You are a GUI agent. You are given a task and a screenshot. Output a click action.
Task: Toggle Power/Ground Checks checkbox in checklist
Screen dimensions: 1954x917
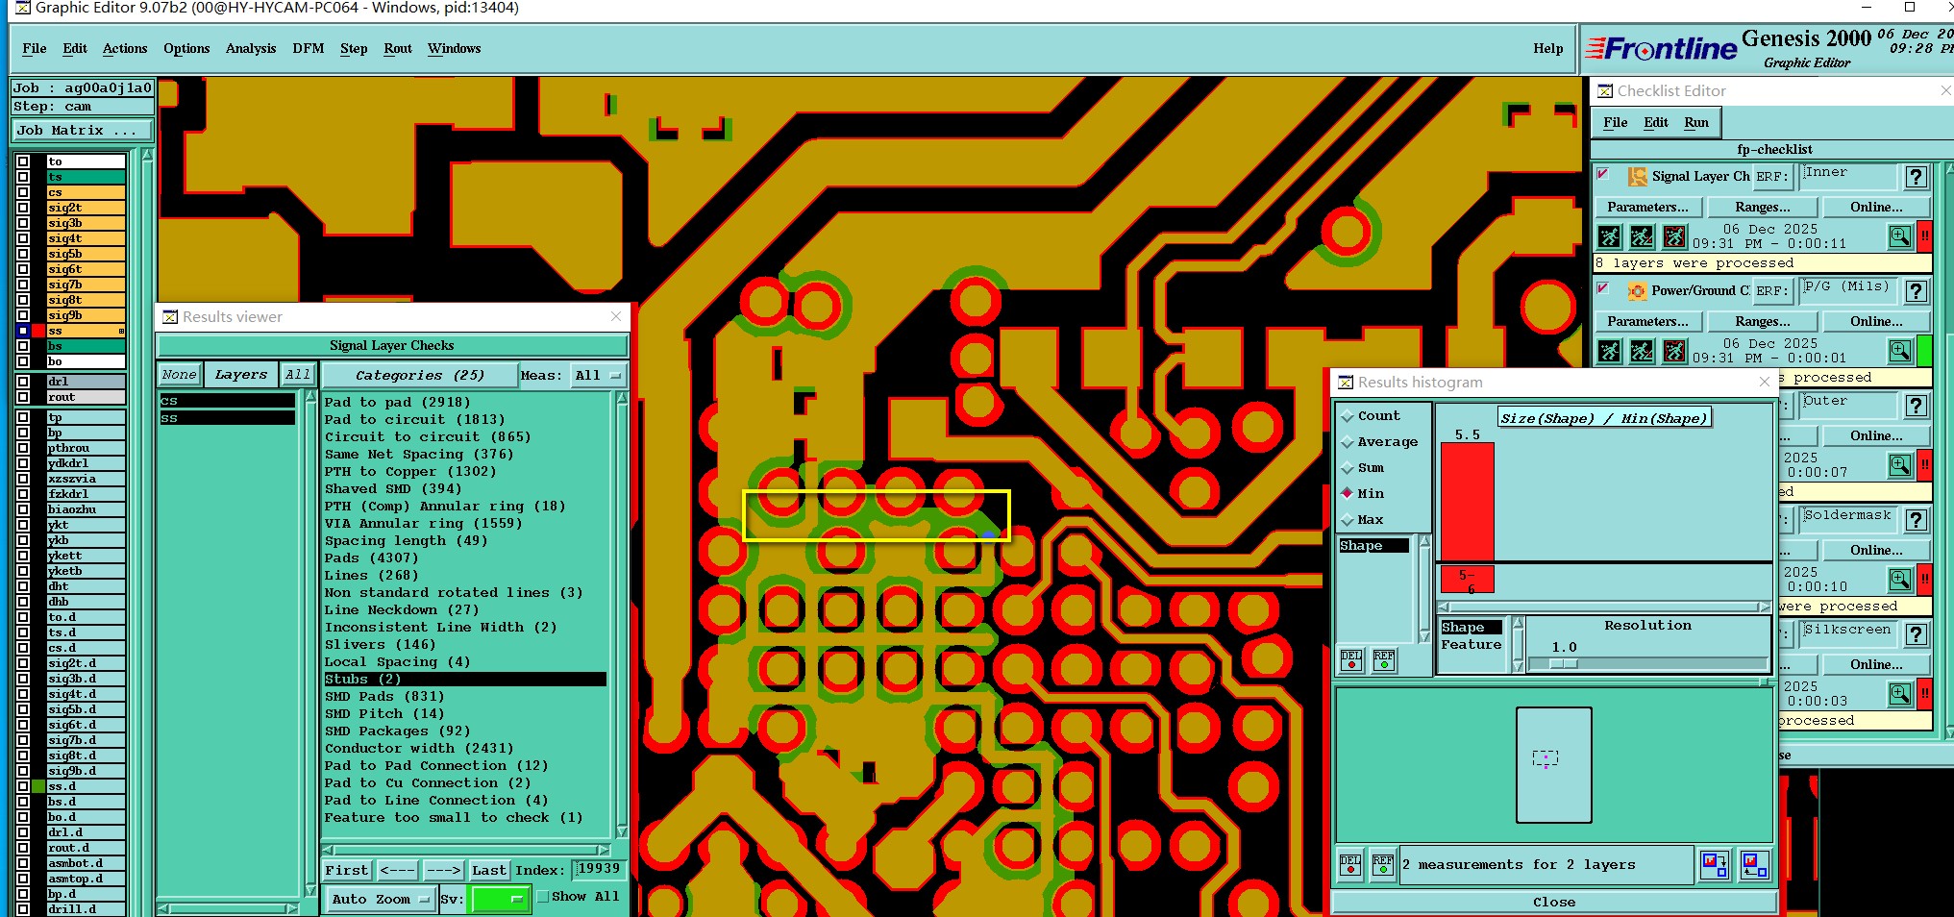[1602, 288]
